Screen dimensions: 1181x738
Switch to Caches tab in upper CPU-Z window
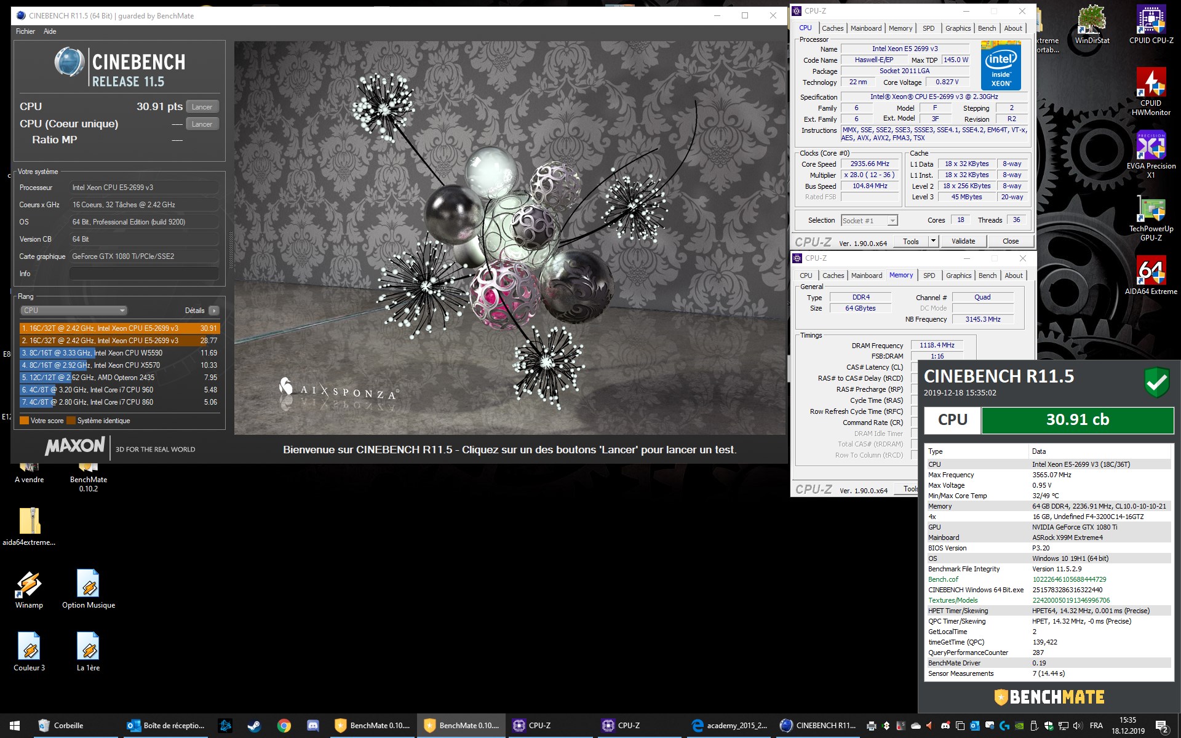pos(832,28)
